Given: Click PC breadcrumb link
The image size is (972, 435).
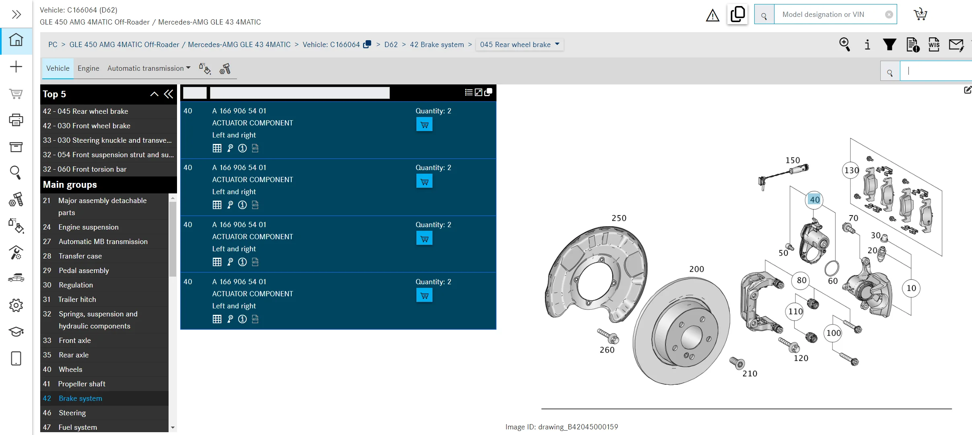Looking at the screenshot, I should (53, 44).
